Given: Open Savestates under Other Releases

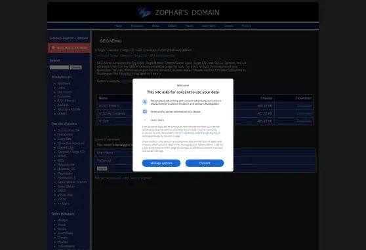Looking at the screenshot, I should click(65, 233).
